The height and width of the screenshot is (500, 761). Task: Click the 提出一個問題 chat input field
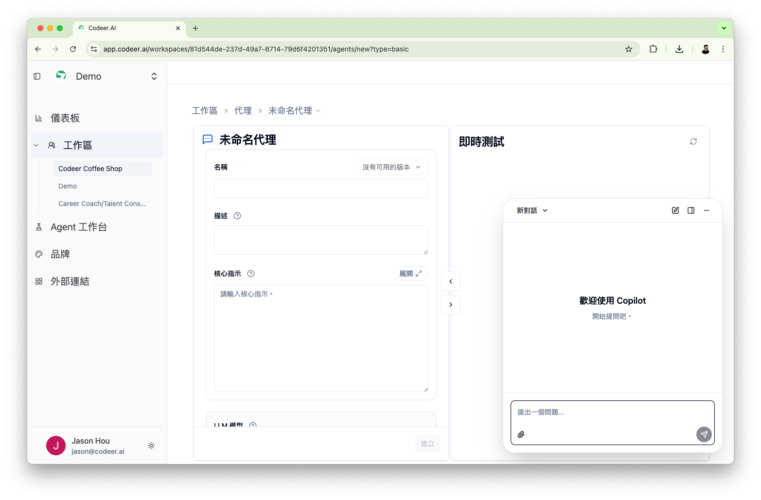[584, 412]
